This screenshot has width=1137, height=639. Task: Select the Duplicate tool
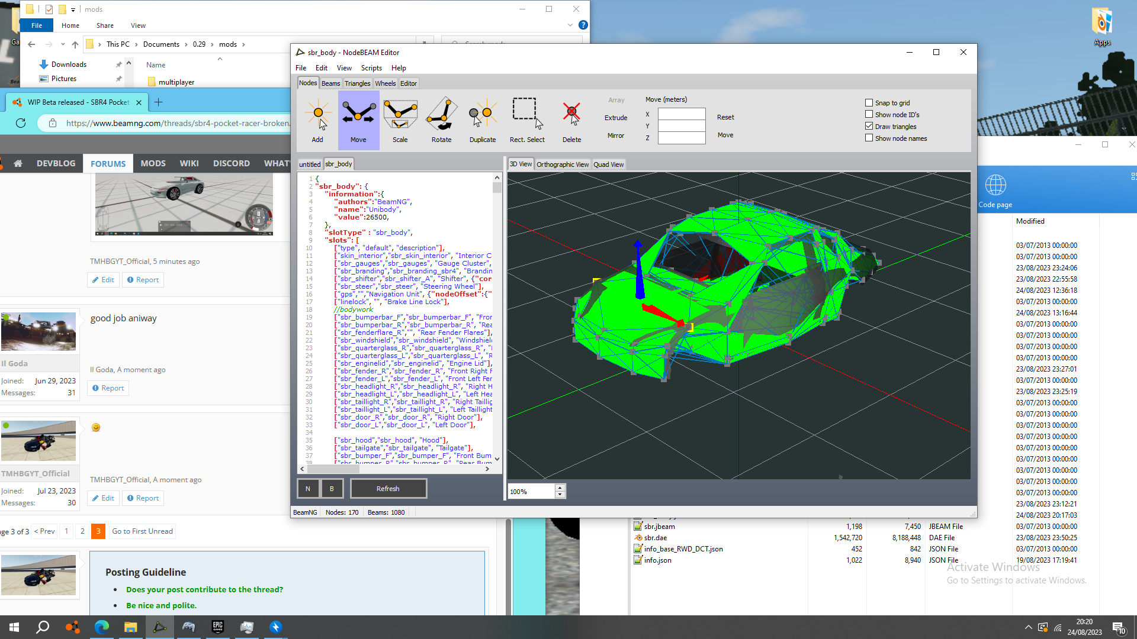tap(483, 120)
